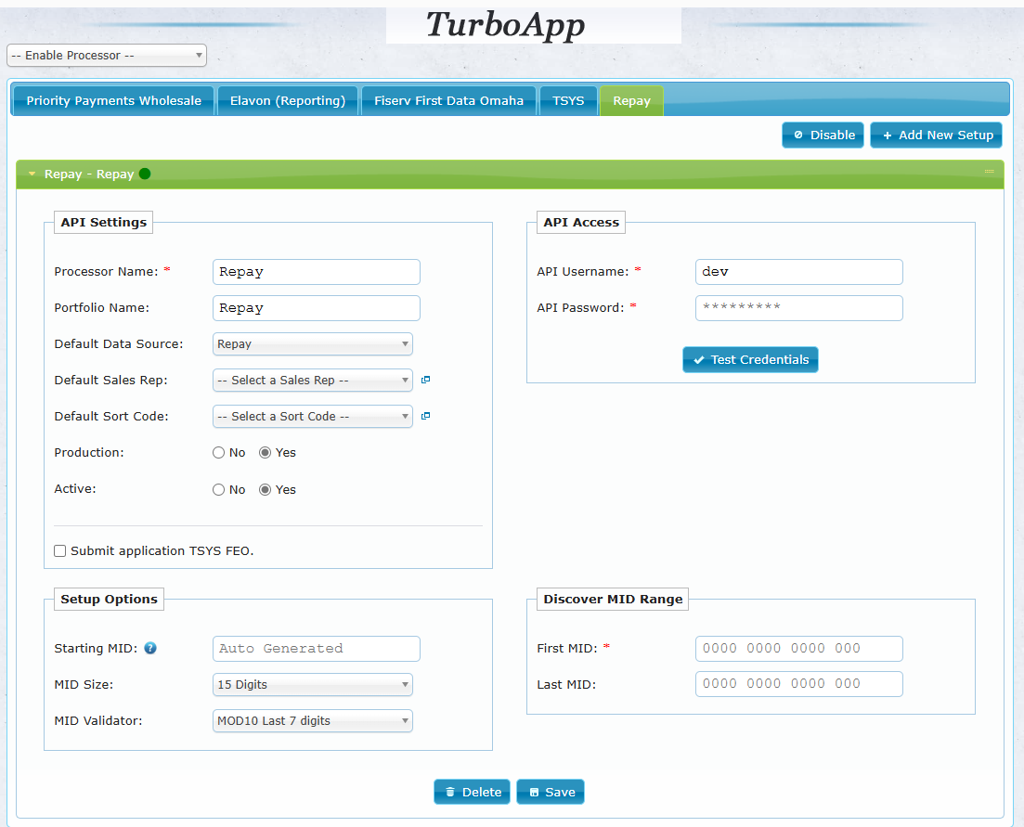
Task: Open MID Size dropdown
Action: point(312,685)
